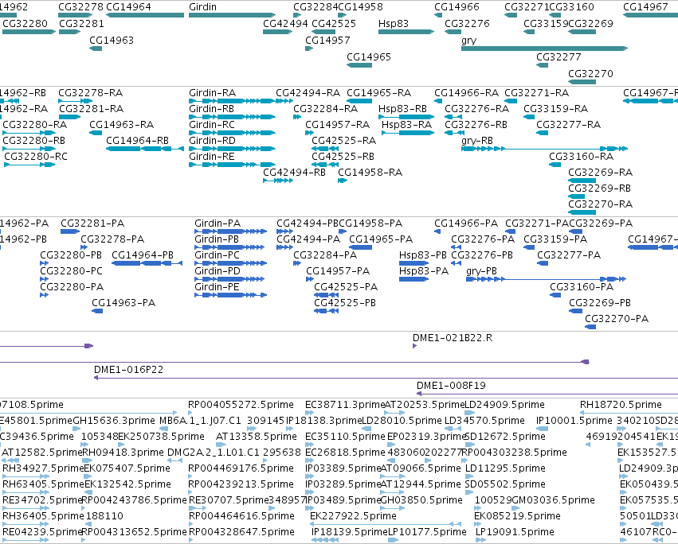The width and height of the screenshot is (678, 544).
Task: Select the LP19091.5prime EST label
Action: [515, 531]
